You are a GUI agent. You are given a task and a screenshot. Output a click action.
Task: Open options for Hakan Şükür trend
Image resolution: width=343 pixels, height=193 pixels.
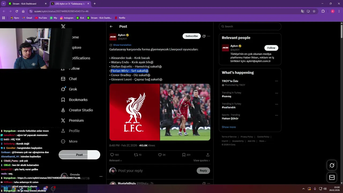277,116
